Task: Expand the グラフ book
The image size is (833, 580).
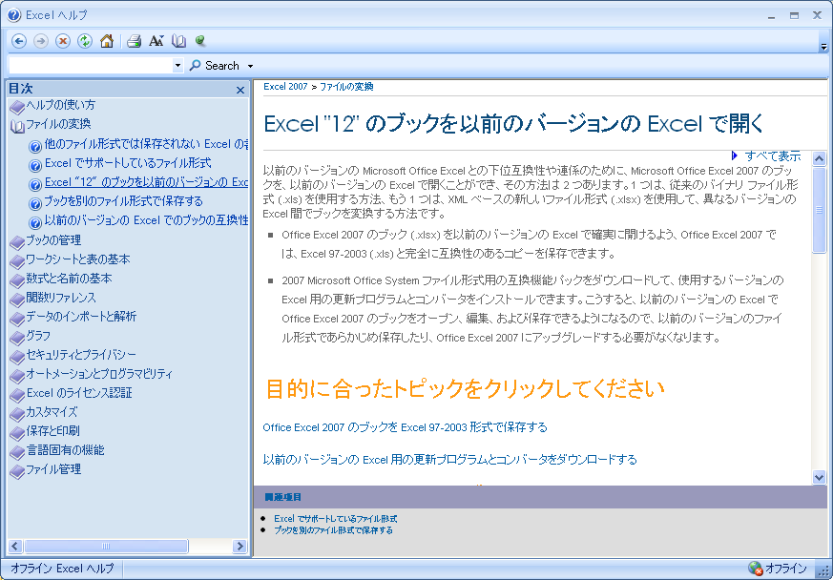Action: click(x=38, y=336)
